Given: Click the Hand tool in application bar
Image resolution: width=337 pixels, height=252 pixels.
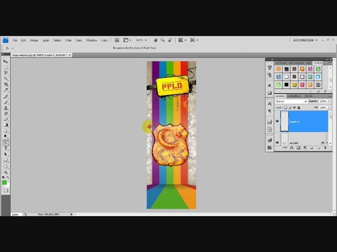Looking at the screenshot, I should (x=156, y=40).
